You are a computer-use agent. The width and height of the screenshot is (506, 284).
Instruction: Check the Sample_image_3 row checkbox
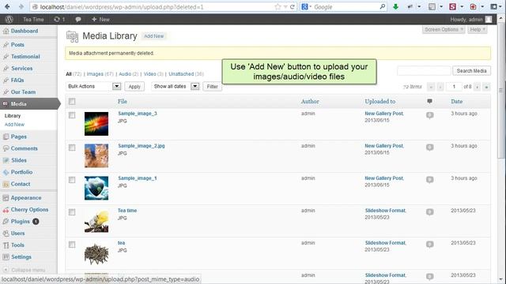click(72, 115)
